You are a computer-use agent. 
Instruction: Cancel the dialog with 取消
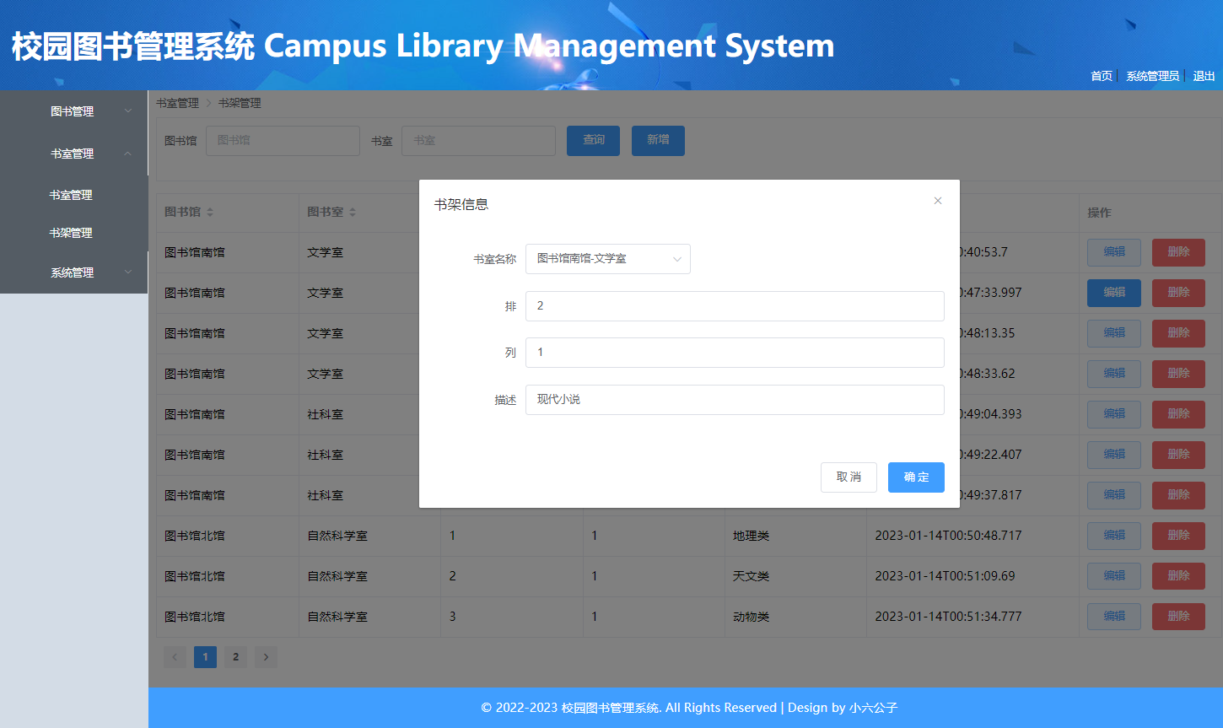point(849,477)
